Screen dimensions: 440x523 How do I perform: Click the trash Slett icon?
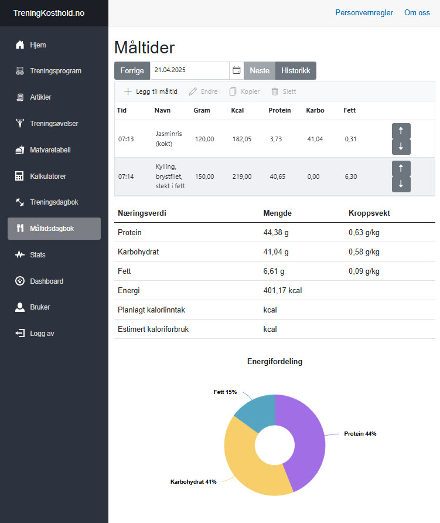(x=275, y=91)
